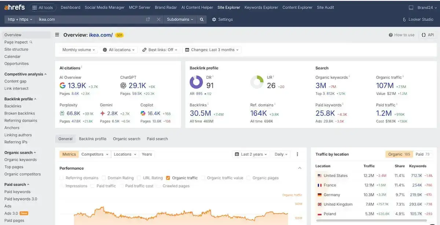Switch to the Backlink profile tab
Image resolution: width=440 pixels, height=225 pixels.
point(92,139)
